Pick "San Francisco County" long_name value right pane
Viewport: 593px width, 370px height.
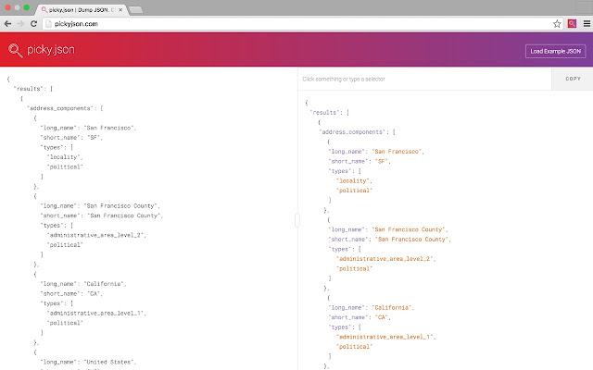point(409,229)
